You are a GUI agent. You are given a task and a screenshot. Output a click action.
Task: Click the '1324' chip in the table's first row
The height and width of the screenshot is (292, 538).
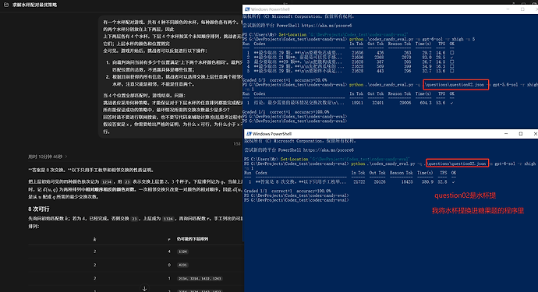[182, 252]
